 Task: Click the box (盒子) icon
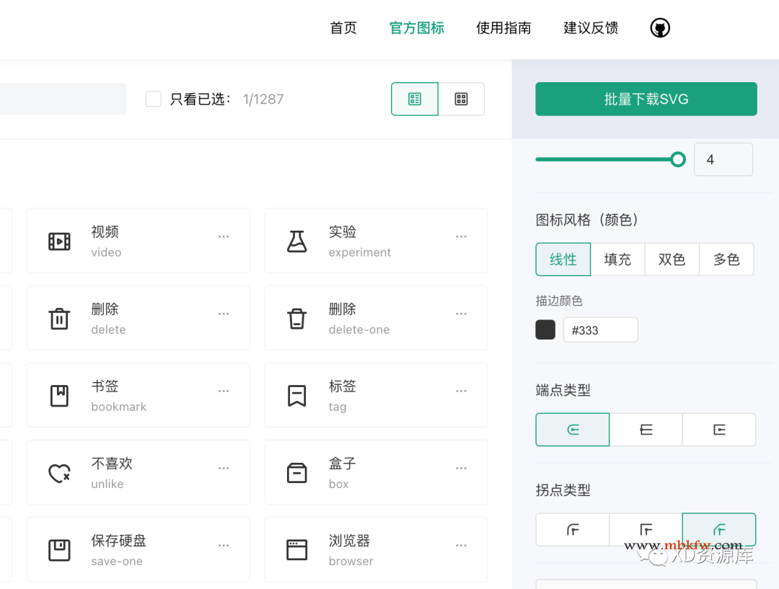296,473
